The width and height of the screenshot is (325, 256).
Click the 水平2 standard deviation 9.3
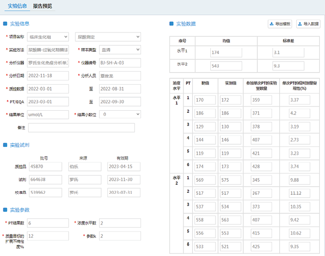pyautogui.click(x=288, y=66)
